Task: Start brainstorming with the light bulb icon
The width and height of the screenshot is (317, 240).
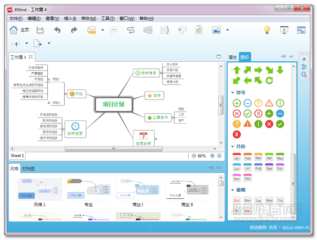Action: [x=267, y=30]
